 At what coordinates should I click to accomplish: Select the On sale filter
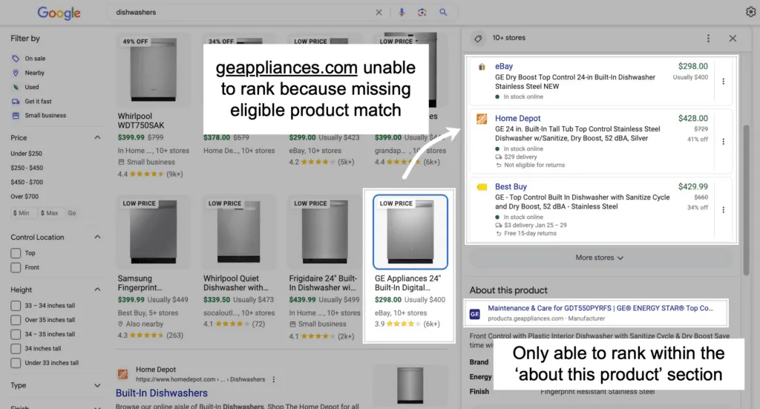coord(29,59)
